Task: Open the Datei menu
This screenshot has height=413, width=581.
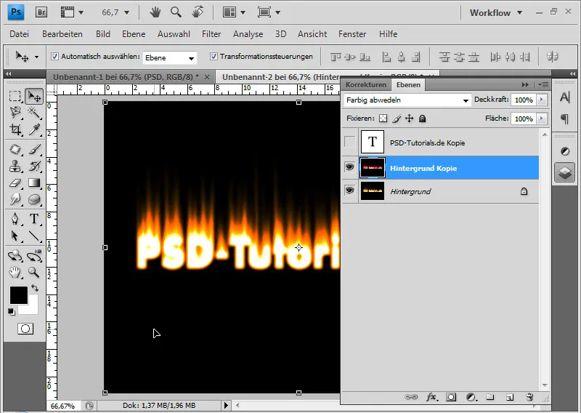Action: point(20,34)
